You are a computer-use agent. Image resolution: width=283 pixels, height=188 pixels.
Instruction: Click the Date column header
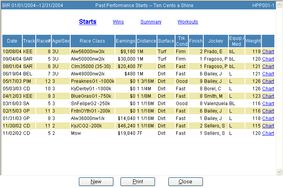click(12, 41)
